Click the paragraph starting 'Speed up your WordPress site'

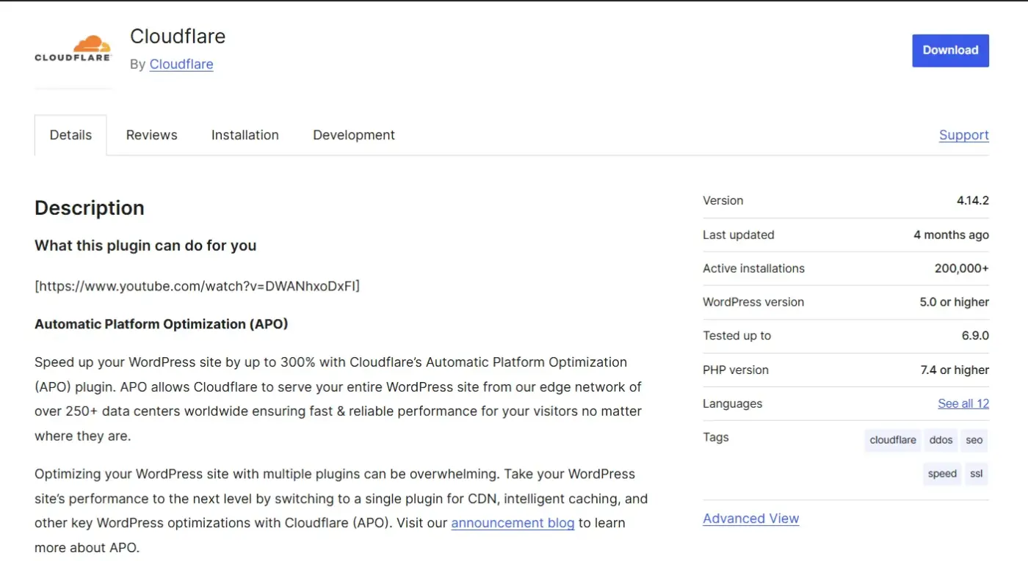(x=339, y=399)
